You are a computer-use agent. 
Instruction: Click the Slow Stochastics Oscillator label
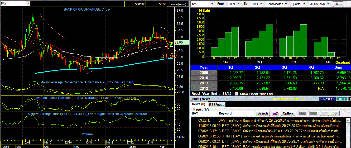tap(87, 98)
